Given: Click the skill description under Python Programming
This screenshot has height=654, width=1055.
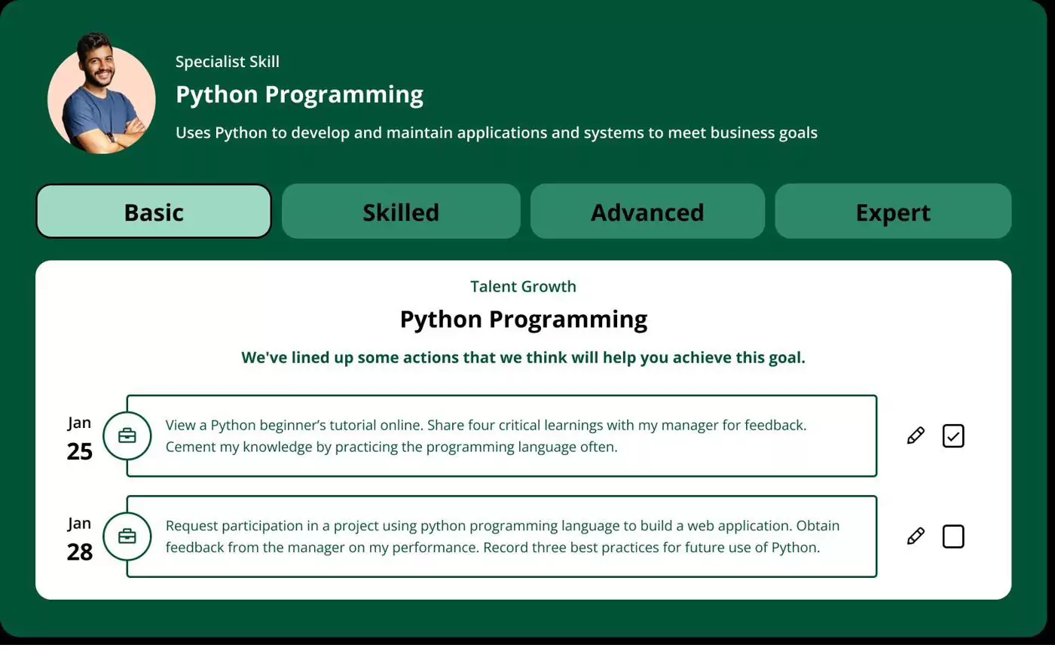Looking at the screenshot, I should [x=496, y=132].
